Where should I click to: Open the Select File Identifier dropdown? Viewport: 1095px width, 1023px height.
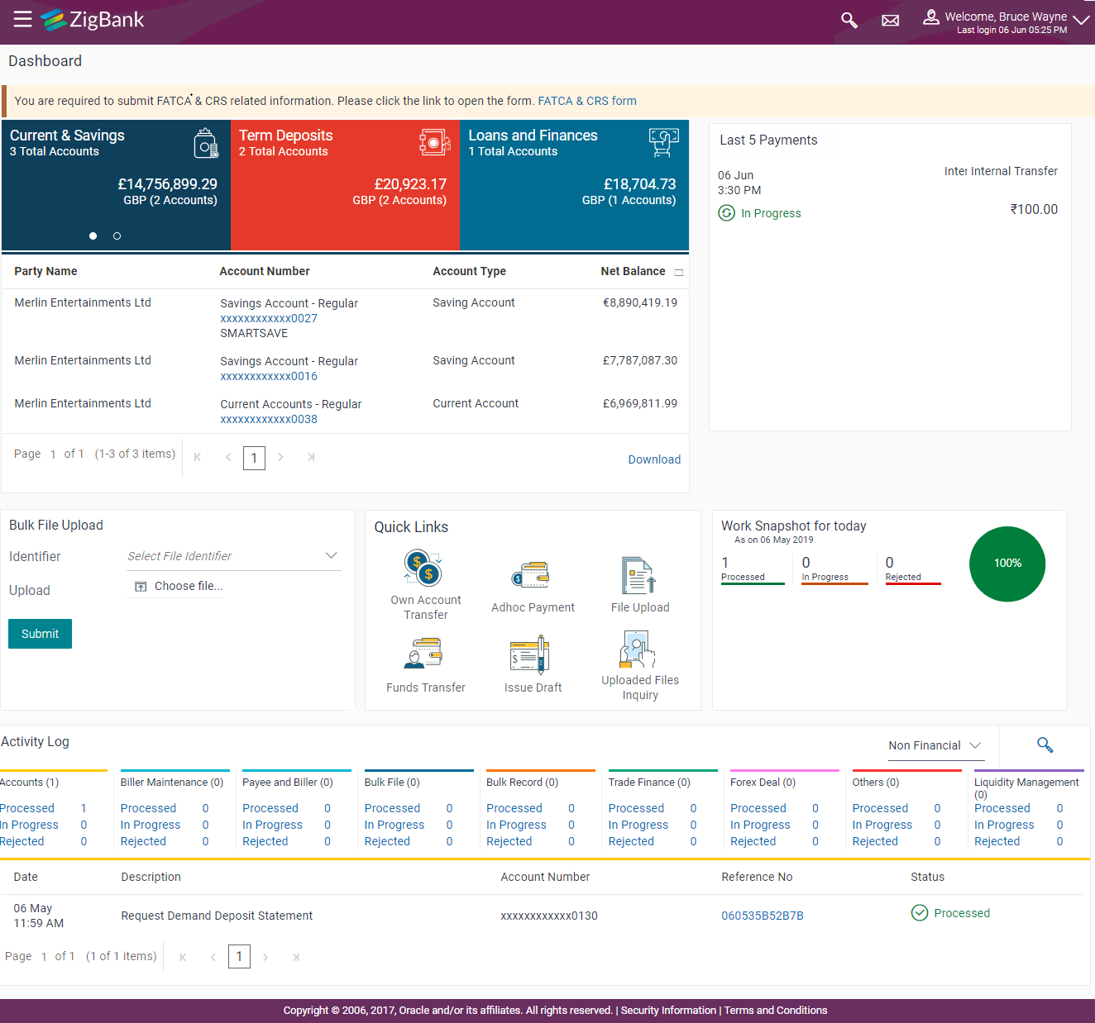click(233, 556)
